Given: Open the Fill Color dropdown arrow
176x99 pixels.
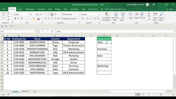Looking at the screenshot, I should pyautogui.click(x=36, y=19).
